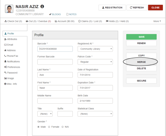Open Preferences in the sidebar

(12, 67)
